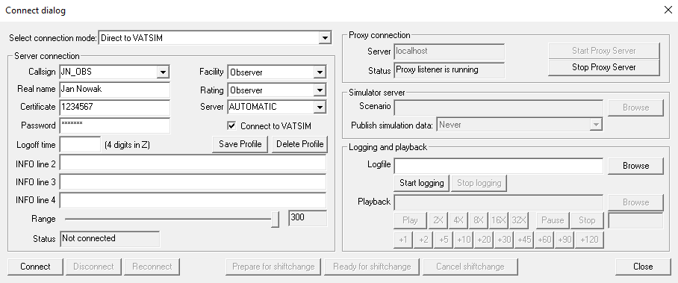
Task: Click the +120 skip button
Action: tap(589, 240)
